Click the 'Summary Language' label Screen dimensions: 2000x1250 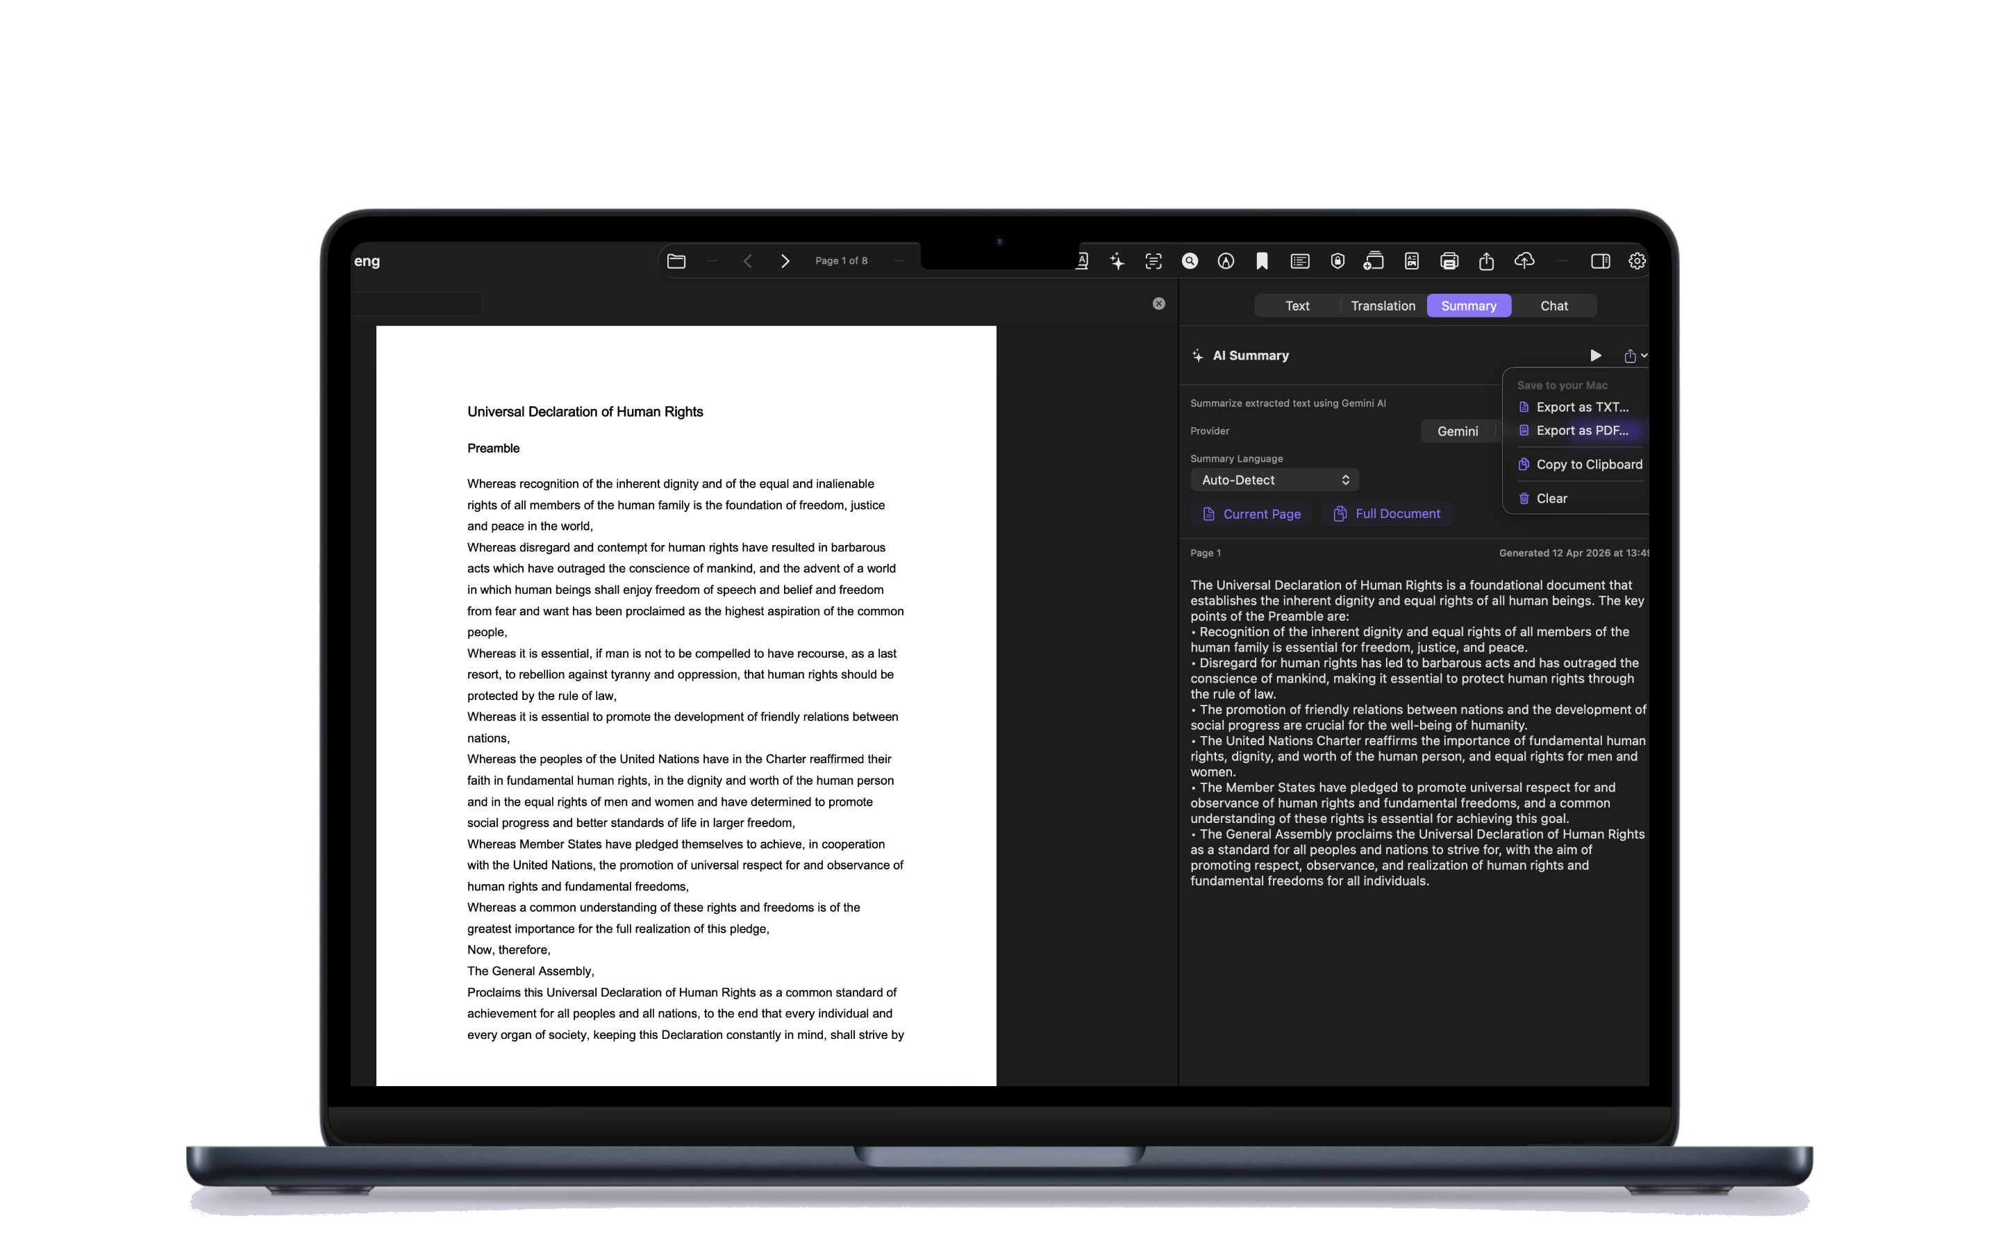pos(1236,459)
